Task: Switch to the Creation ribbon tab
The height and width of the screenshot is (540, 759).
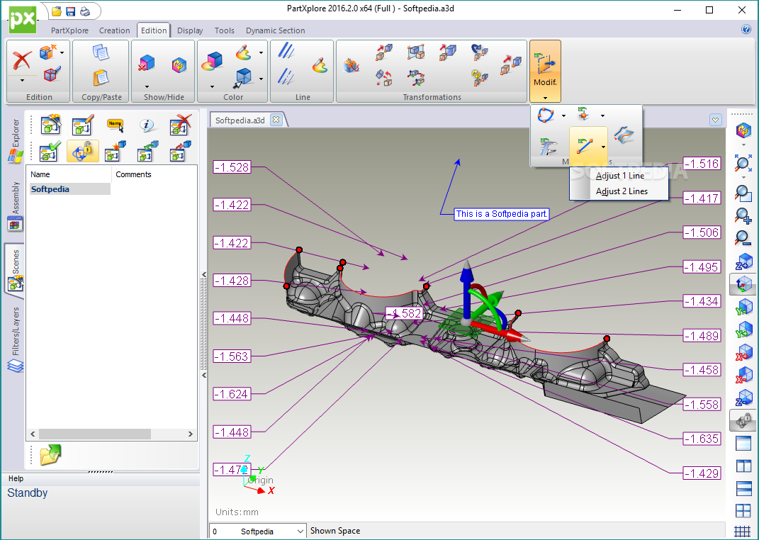Action: [x=114, y=30]
